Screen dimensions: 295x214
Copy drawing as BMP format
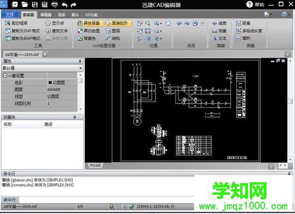coord(23,39)
